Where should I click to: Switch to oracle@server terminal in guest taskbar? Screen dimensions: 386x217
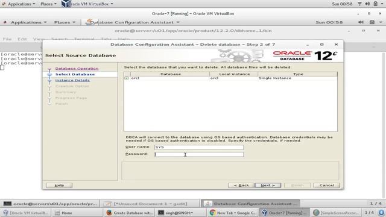click(50, 204)
